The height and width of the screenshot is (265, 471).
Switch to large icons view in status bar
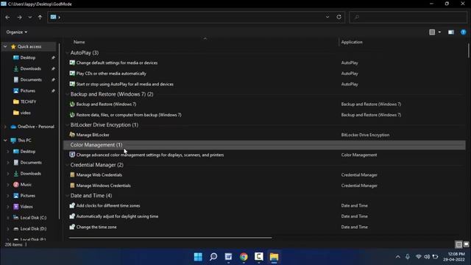tap(466, 244)
